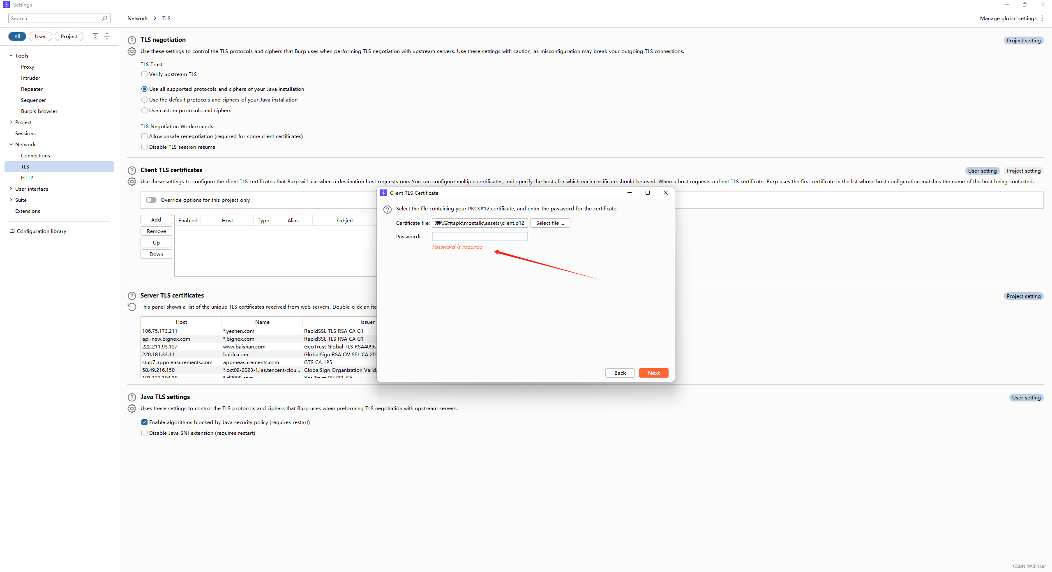Enable Disable TLS session resume checkbox
The image size is (1052, 572).
click(145, 147)
